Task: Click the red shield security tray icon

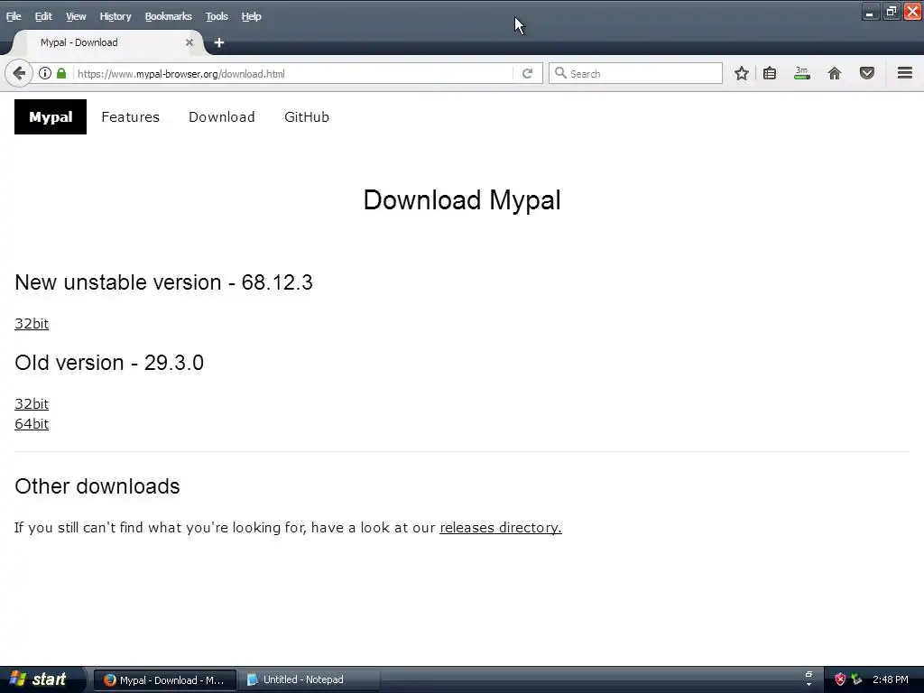Action: [840, 679]
